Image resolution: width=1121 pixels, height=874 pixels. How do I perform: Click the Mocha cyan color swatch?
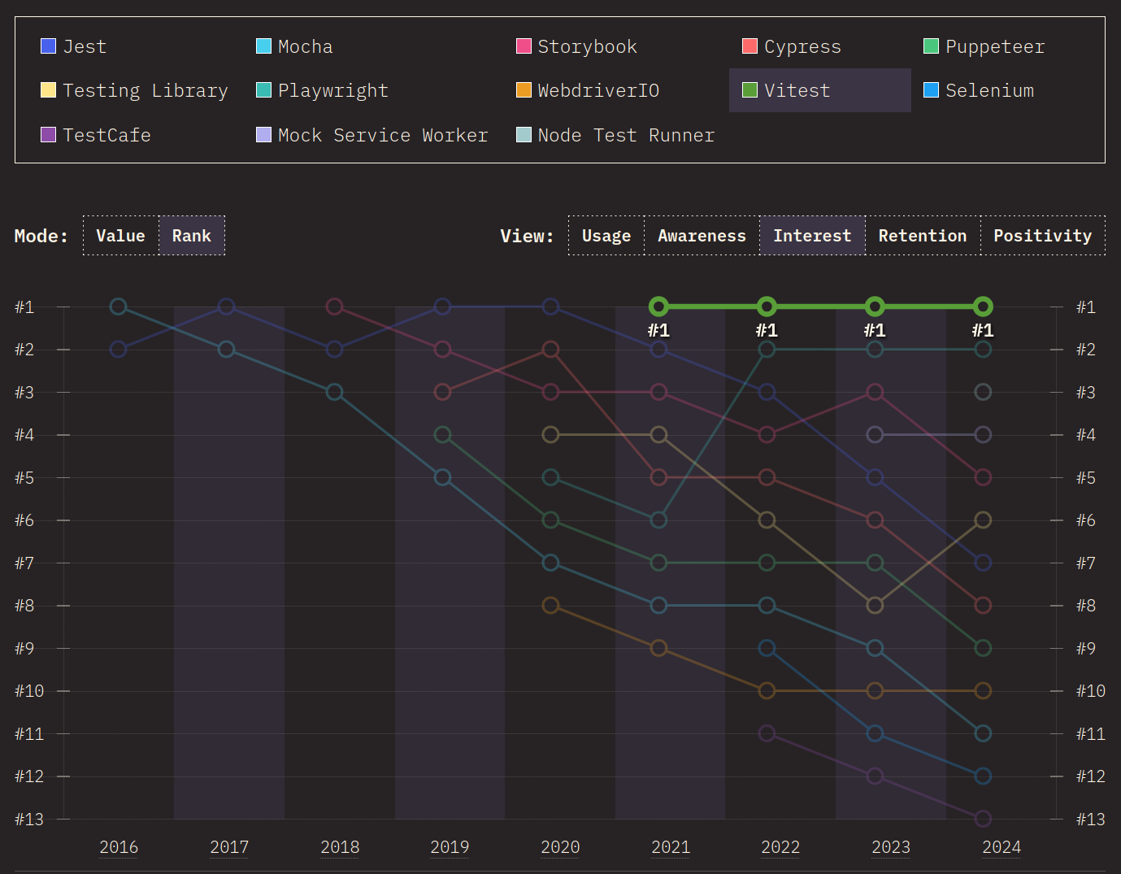point(263,46)
